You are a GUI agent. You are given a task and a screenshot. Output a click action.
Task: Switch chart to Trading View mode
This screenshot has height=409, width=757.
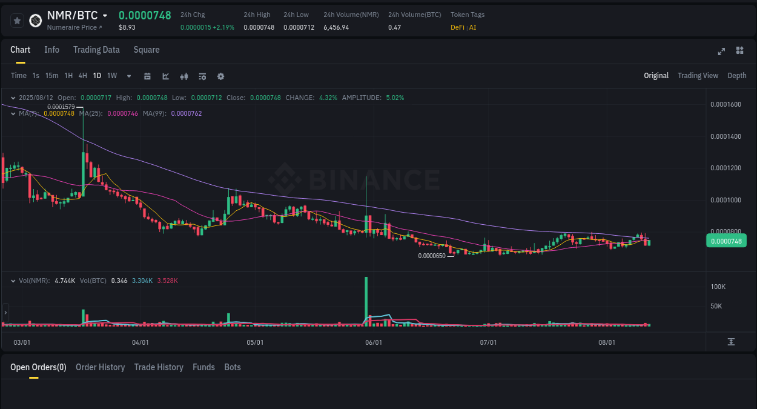[x=698, y=76]
